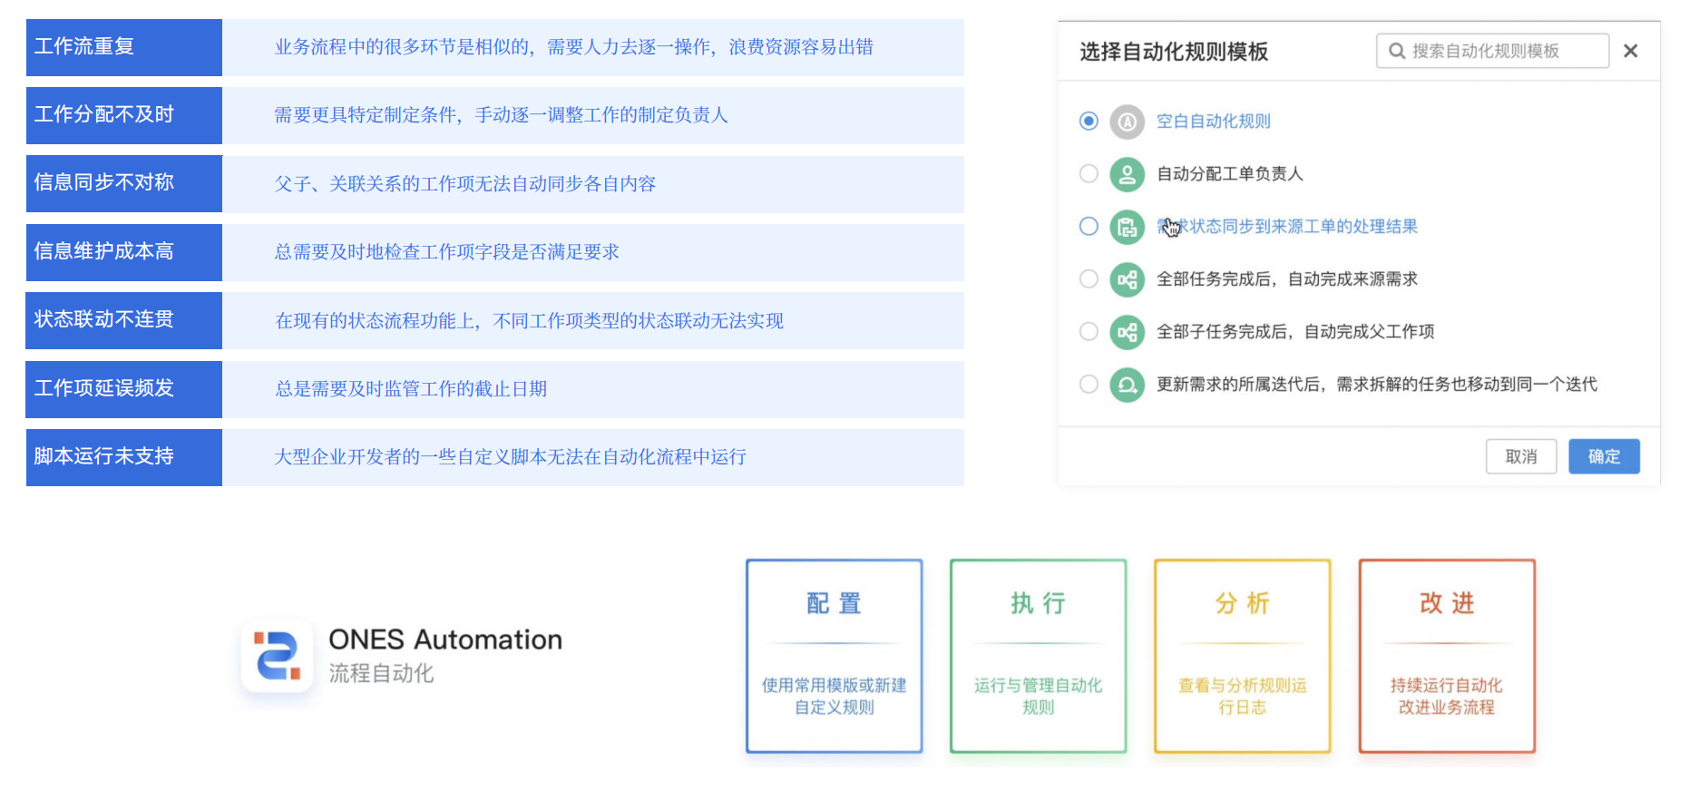Click the branch icon for 全部子任务完成后 rule
The image size is (1689, 791).
coord(1127,332)
